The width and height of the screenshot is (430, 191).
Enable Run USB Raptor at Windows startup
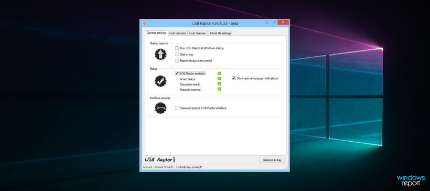point(177,48)
